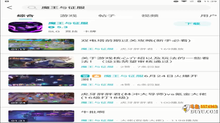Play the 03:24 video thumbnail
Screen dimensions: 220x123
click(41, 98)
